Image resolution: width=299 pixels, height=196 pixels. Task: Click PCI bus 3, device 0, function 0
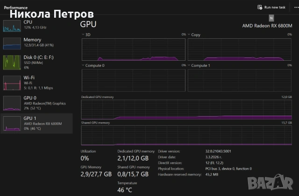228,168
